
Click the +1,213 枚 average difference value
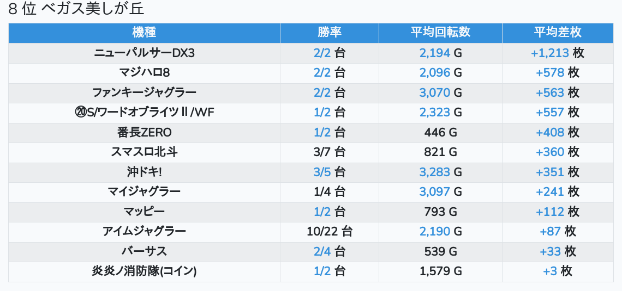click(x=557, y=53)
